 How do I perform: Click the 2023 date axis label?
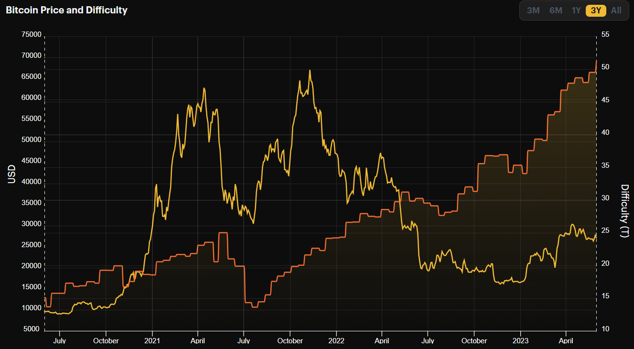[x=520, y=341]
